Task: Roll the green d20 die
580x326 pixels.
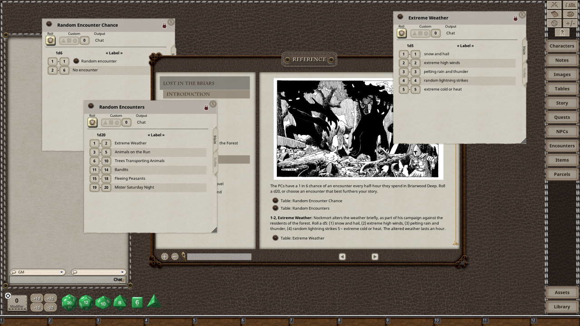Action: [69, 302]
